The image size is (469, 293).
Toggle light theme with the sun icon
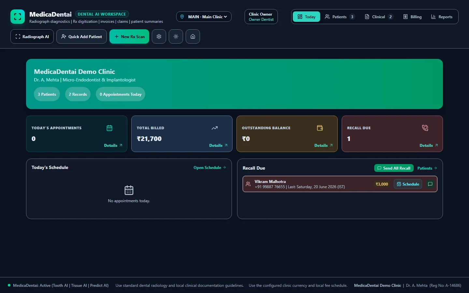pos(176,36)
